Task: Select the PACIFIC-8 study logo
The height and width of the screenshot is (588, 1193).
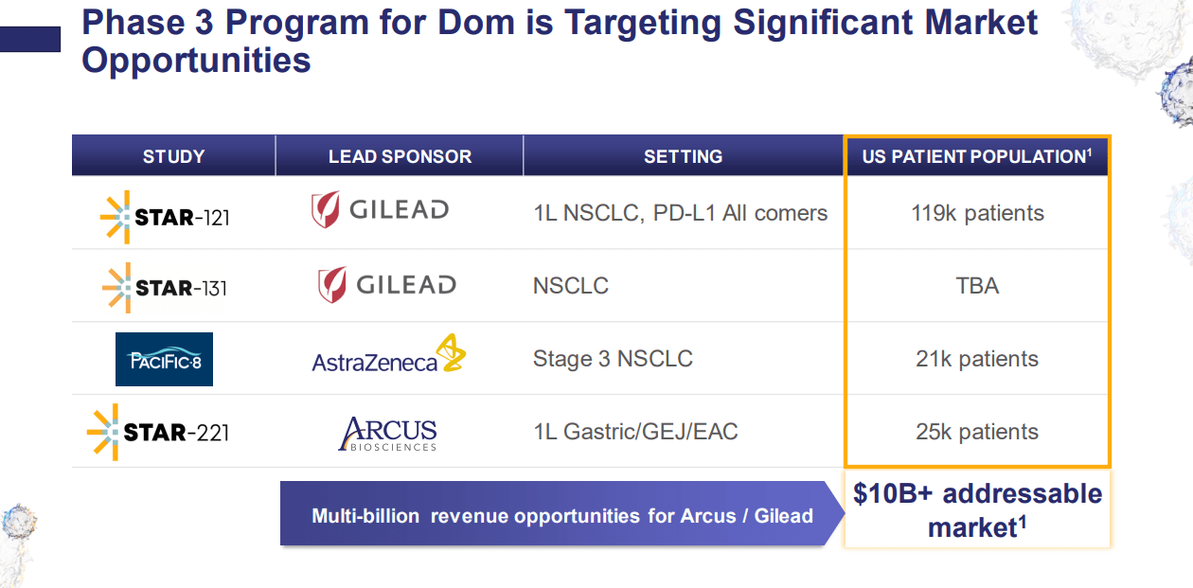Action: pyautogui.click(x=164, y=360)
